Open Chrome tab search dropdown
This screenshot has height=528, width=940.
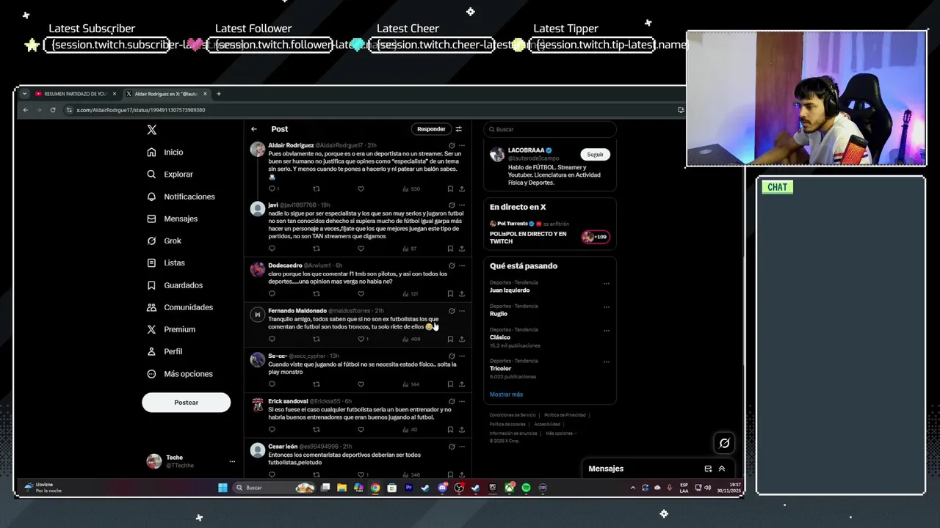[x=24, y=94]
